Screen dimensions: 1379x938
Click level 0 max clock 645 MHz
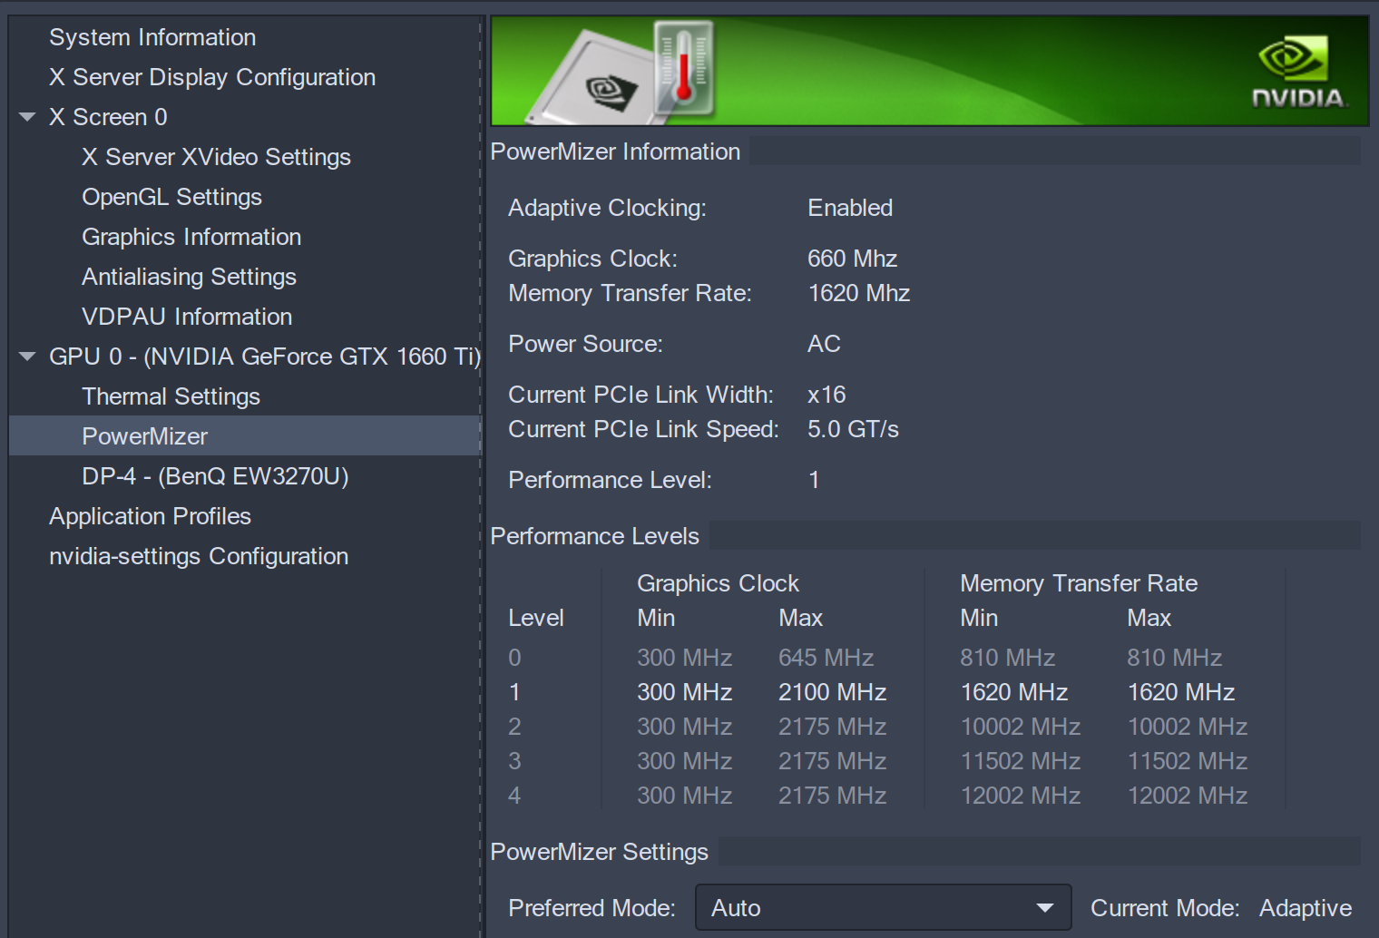point(826,658)
